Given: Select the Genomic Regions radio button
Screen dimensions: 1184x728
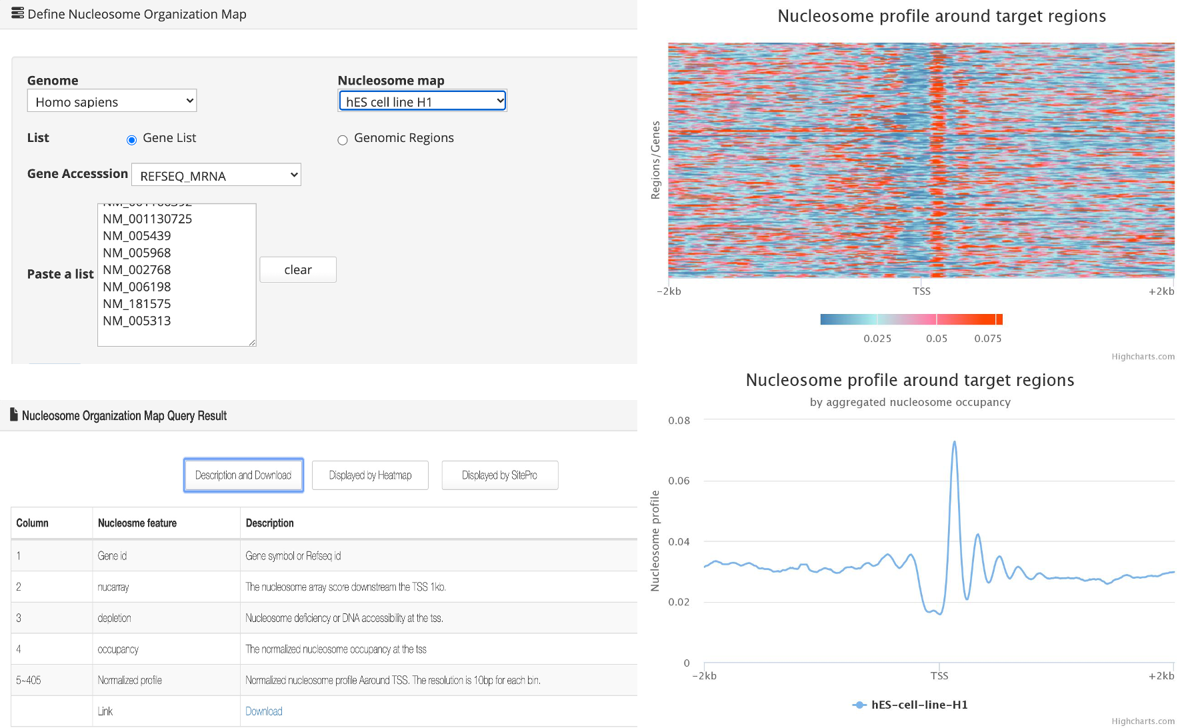Looking at the screenshot, I should [x=343, y=140].
